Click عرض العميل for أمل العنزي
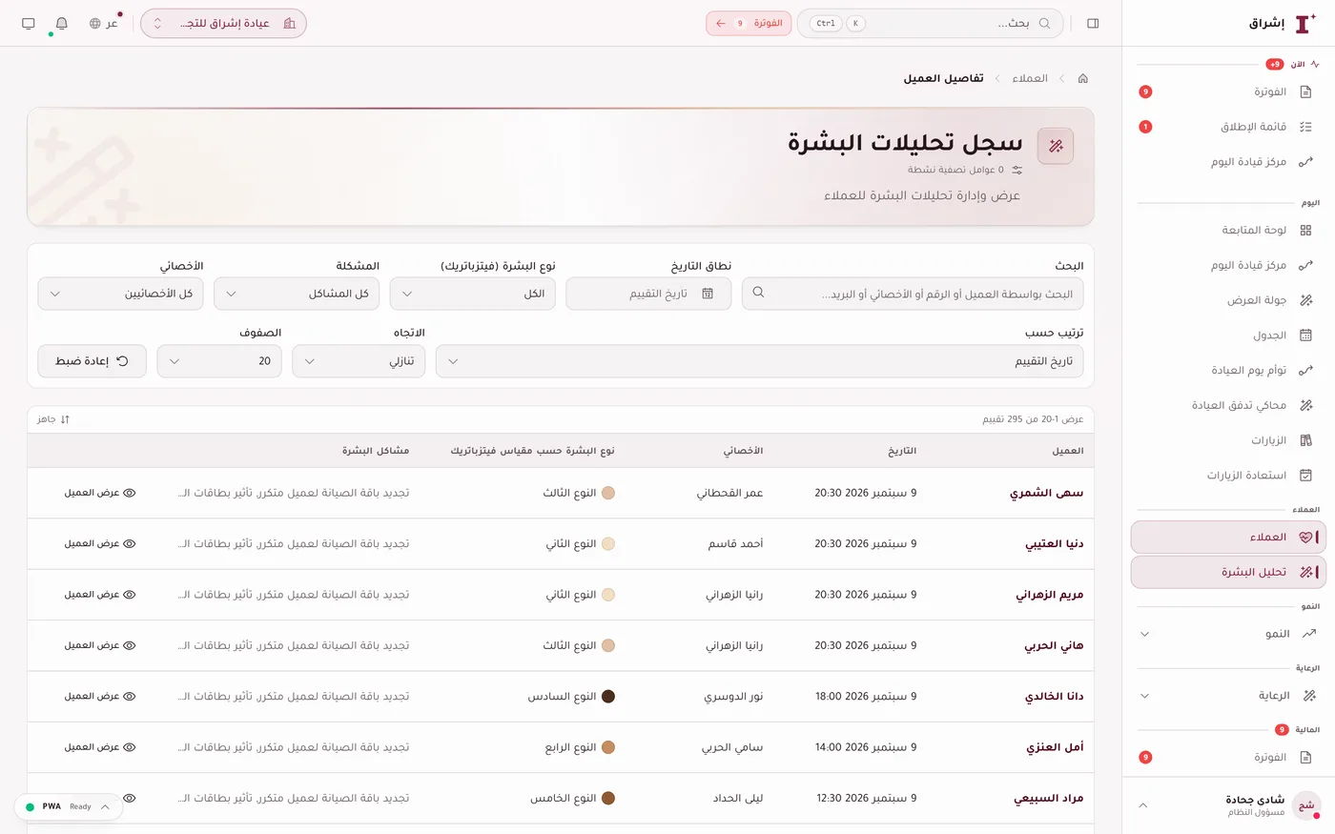Viewport: 1335px width, 834px height. tap(100, 747)
